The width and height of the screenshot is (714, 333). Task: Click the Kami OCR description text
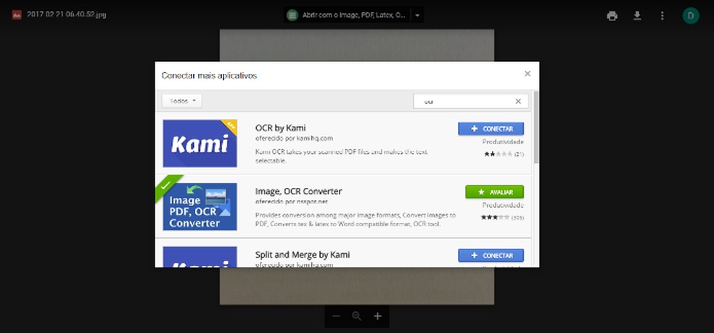[x=342, y=156]
